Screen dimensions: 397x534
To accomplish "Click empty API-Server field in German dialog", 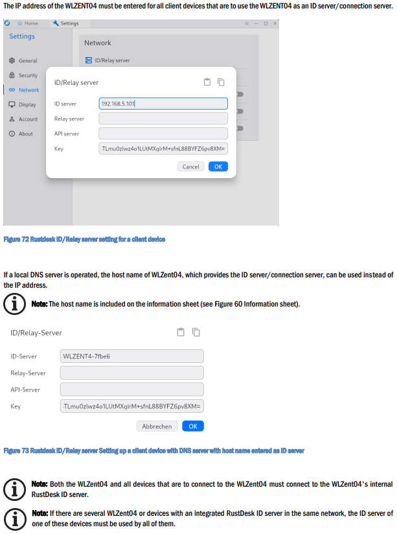I will click(x=132, y=389).
